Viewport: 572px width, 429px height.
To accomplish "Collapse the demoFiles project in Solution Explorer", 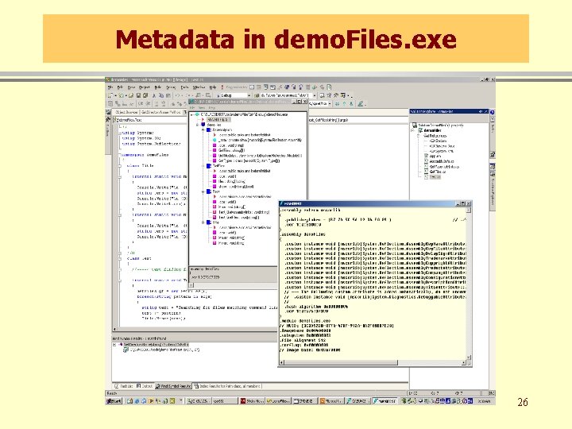I will tap(413, 130).
